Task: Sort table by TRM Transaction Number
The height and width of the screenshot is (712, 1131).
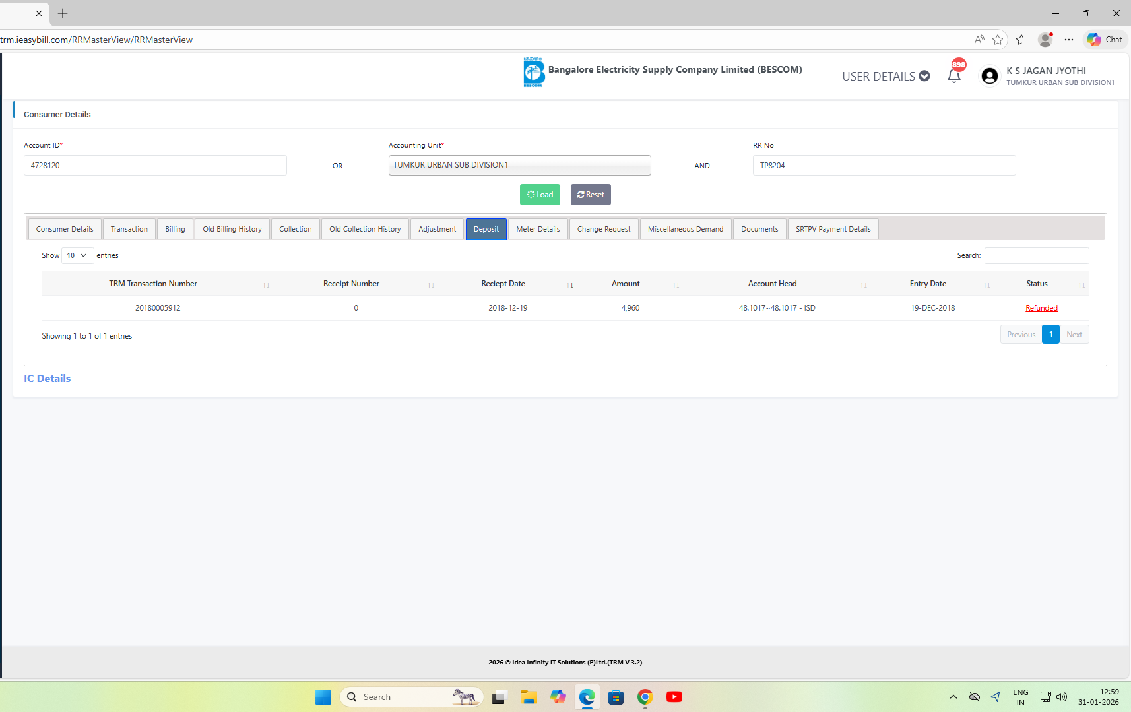Action: (153, 284)
